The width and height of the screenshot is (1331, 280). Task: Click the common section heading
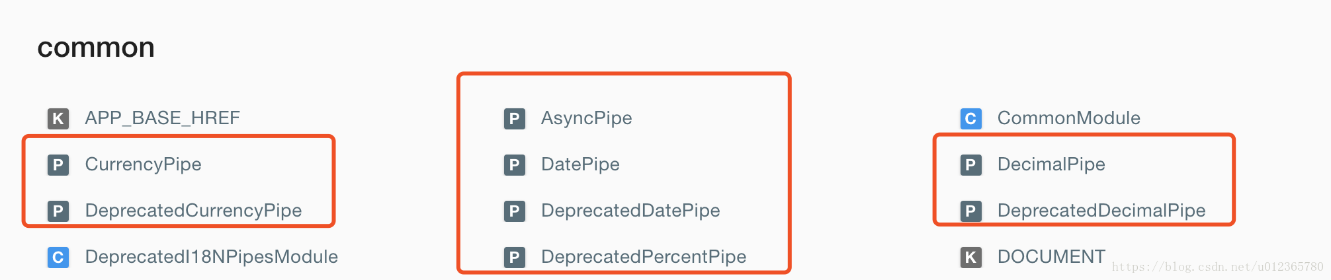tap(96, 48)
